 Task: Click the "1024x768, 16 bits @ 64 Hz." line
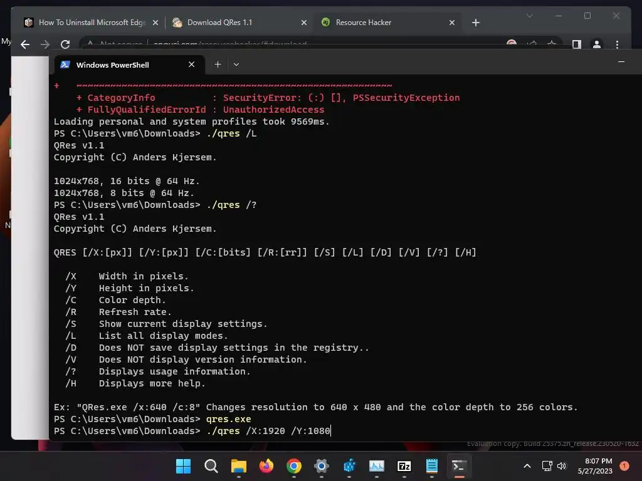[x=127, y=181]
